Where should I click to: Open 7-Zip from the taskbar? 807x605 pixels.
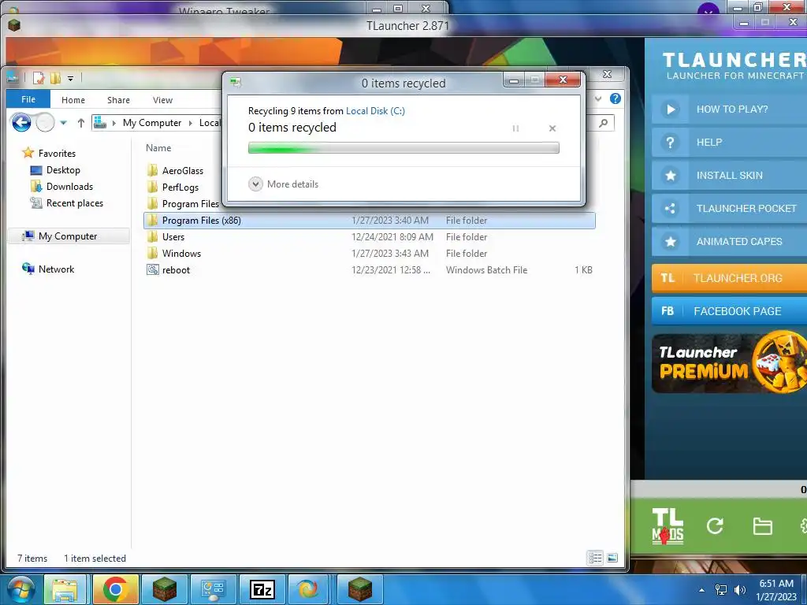pos(262,589)
